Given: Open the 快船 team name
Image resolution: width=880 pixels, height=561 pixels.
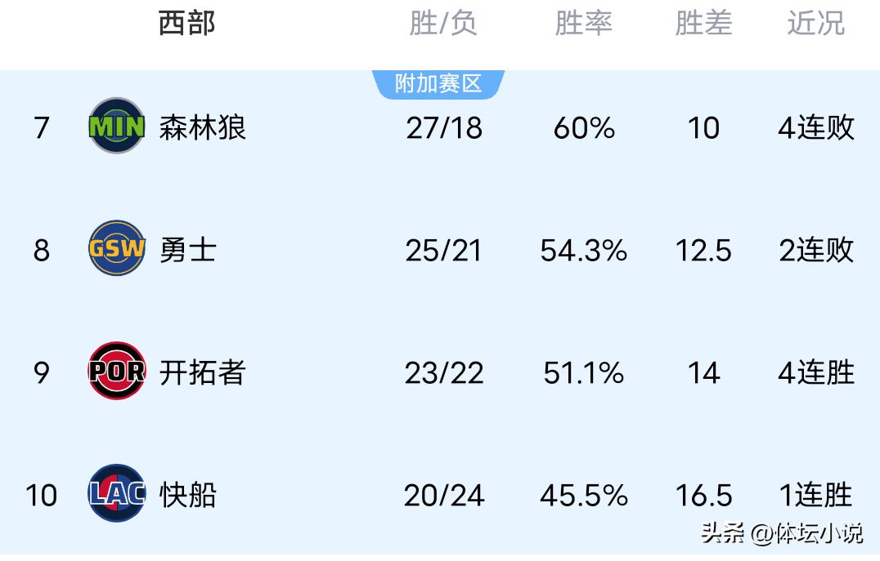Looking at the screenshot, I should [188, 495].
